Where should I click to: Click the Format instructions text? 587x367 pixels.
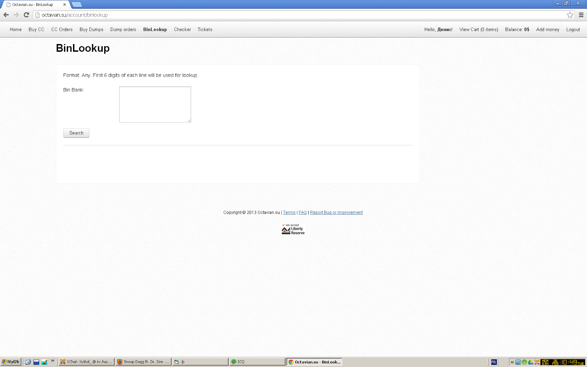(x=131, y=75)
